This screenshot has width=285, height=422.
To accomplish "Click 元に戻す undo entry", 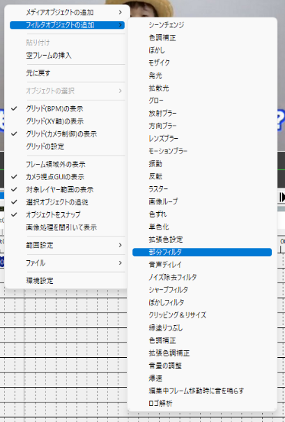I will click(67, 73).
